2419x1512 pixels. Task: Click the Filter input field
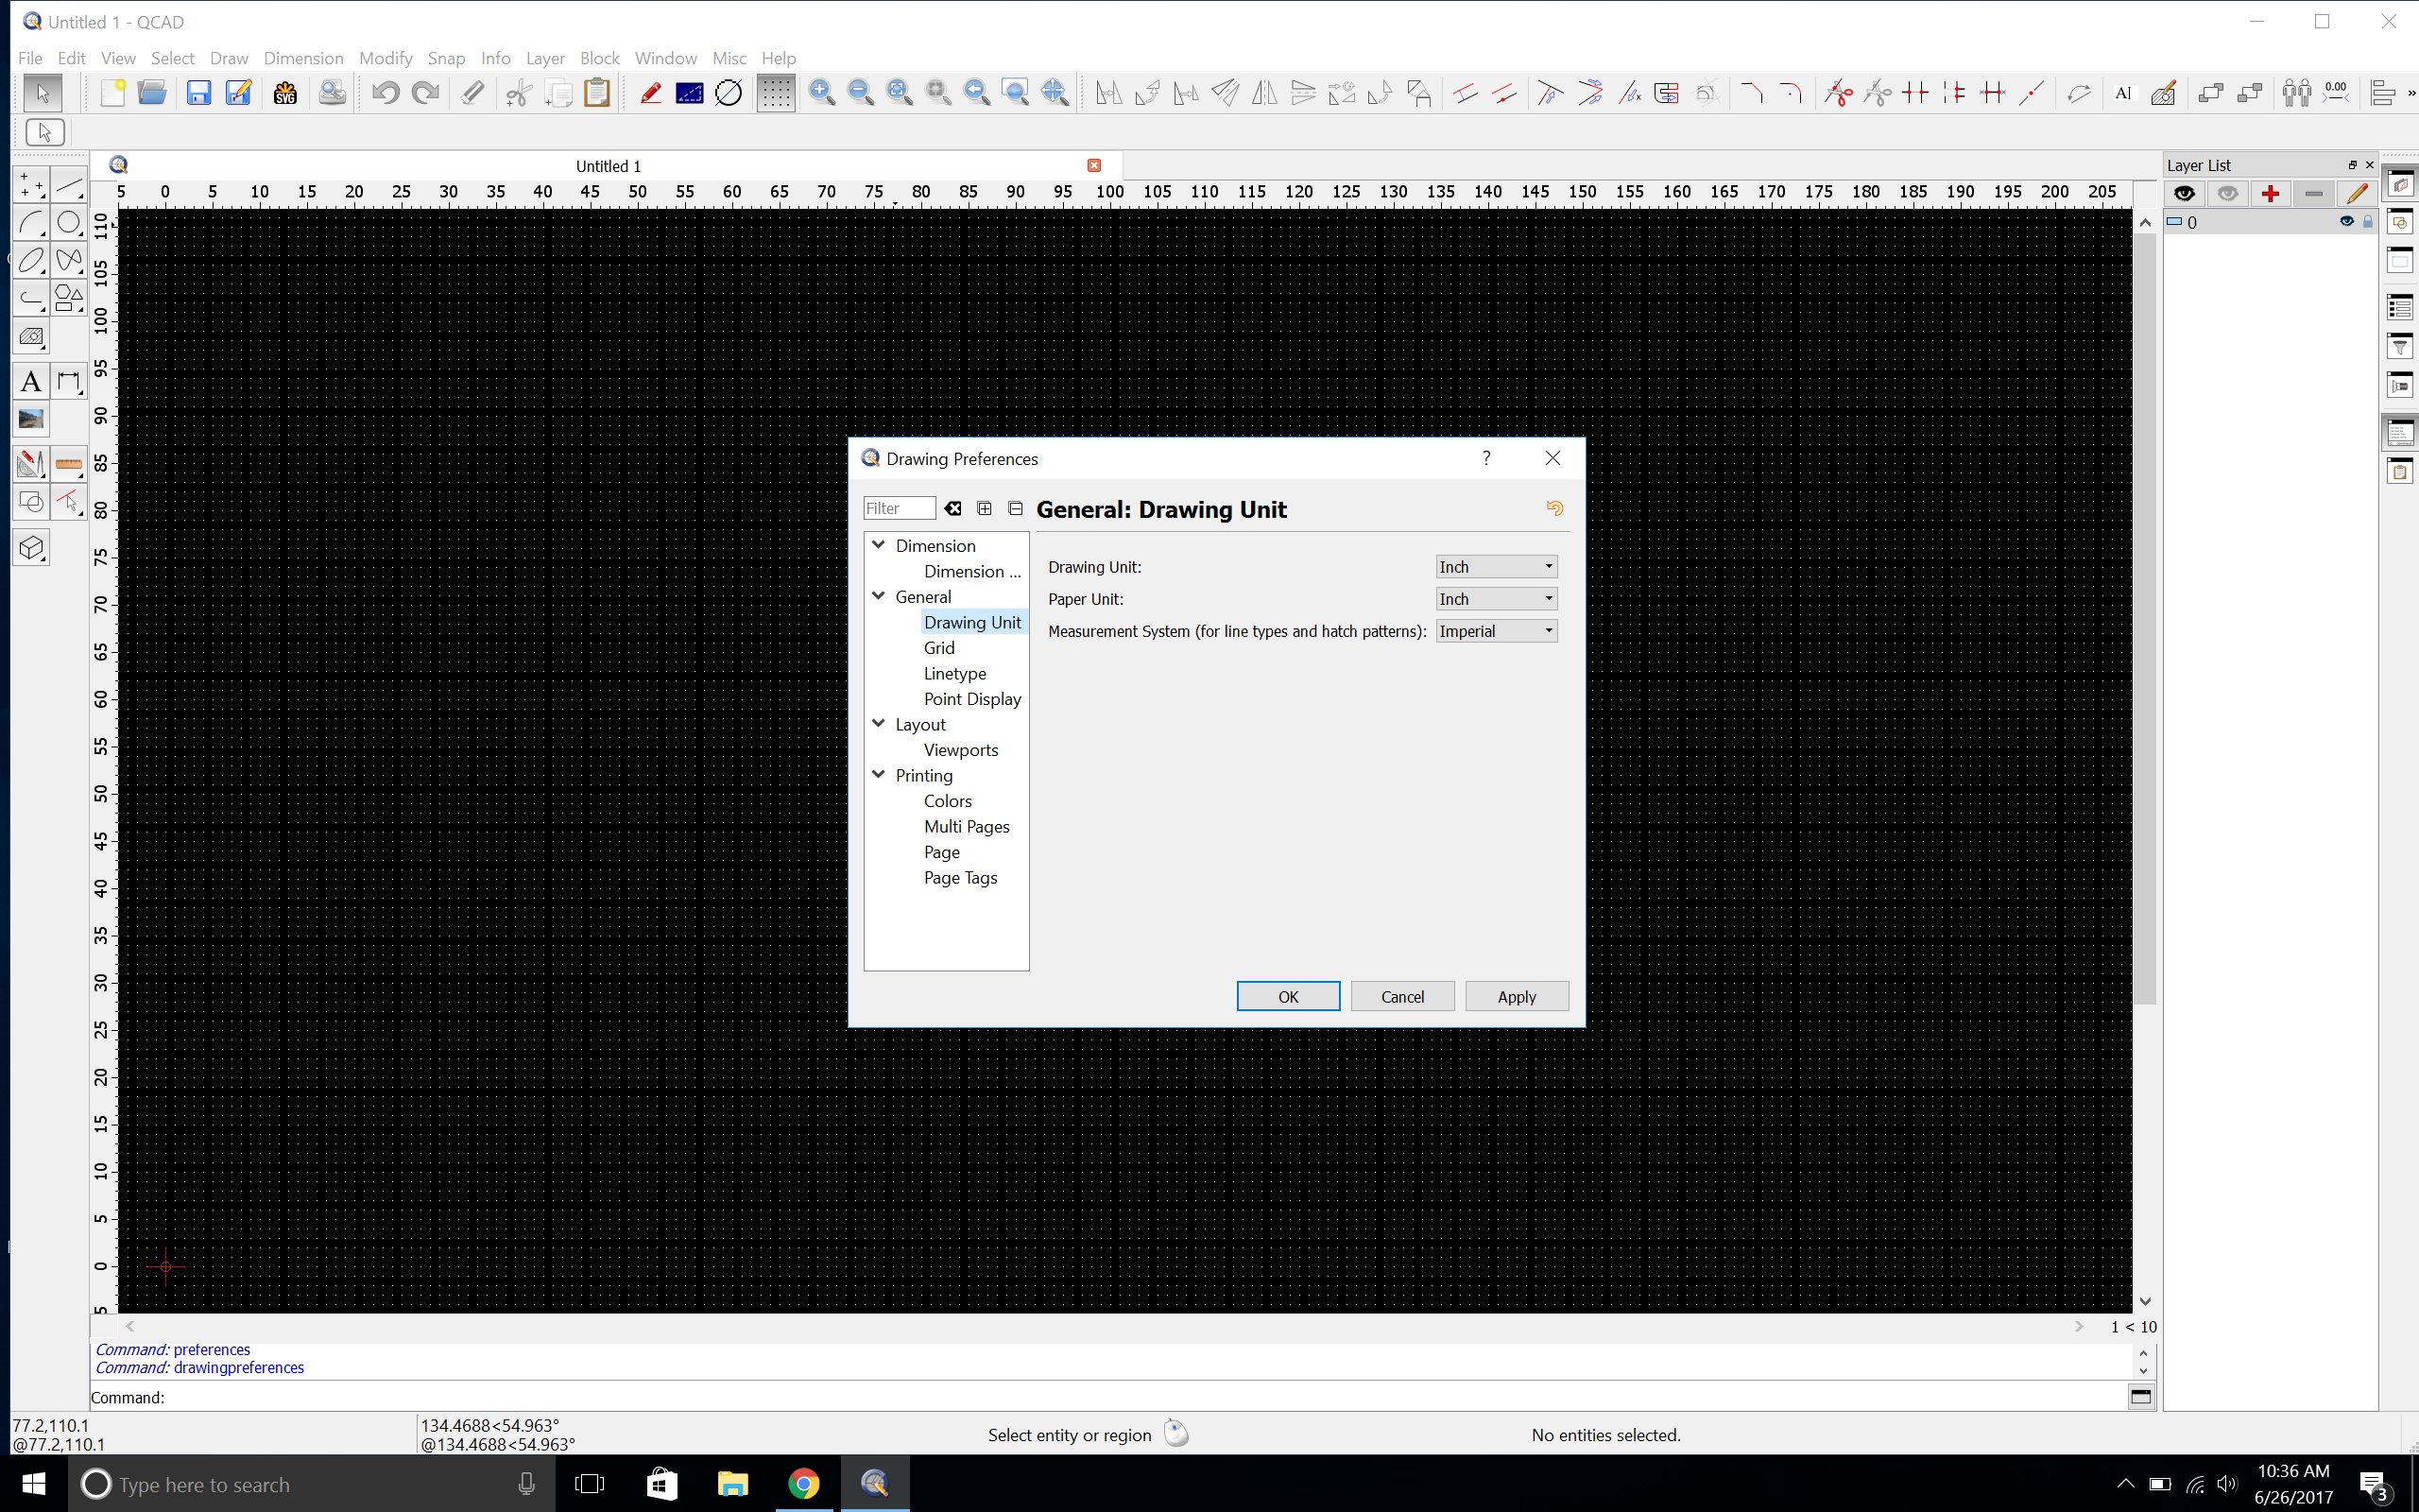tap(899, 508)
